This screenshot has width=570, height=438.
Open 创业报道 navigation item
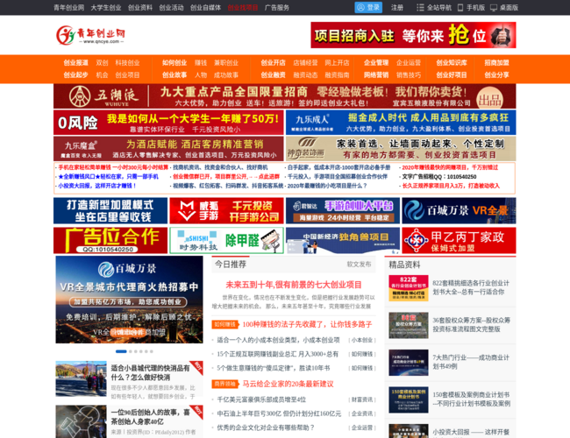click(x=75, y=62)
